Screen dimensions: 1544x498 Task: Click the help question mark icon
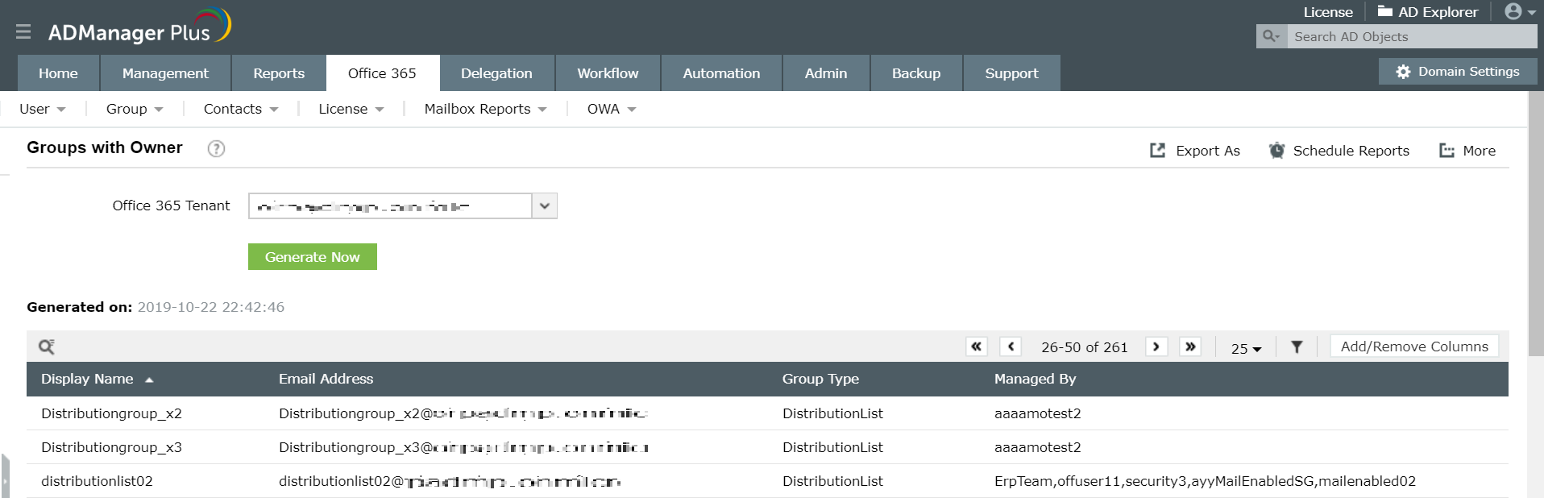[x=216, y=148]
